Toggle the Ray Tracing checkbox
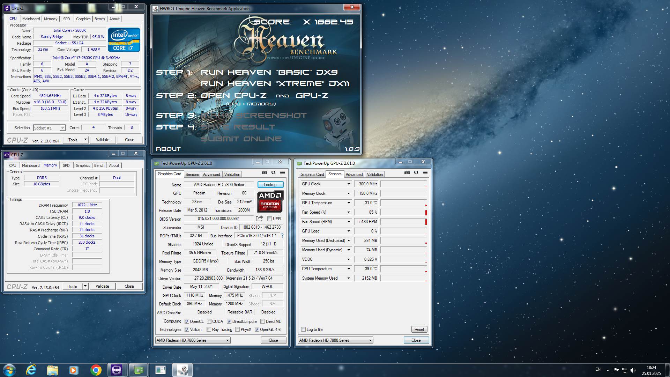This screenshot has width=670, height=377. coord(209,330)
